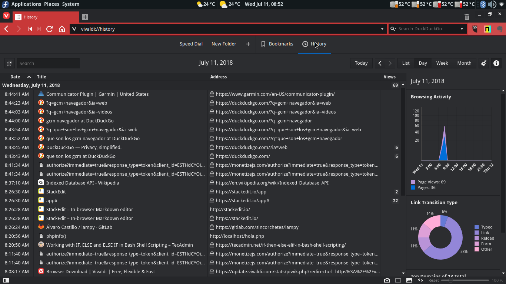The image size is (506, 284).
Task: Expand the DuckDuckGo search history dropdown arrow
Action: coord(462,29)
